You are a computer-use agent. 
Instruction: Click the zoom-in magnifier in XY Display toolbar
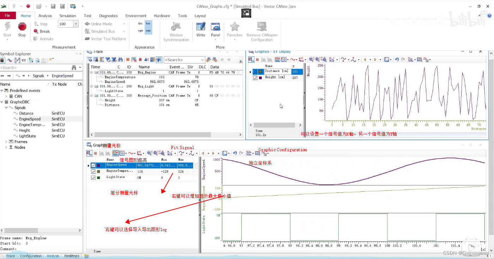318,60
